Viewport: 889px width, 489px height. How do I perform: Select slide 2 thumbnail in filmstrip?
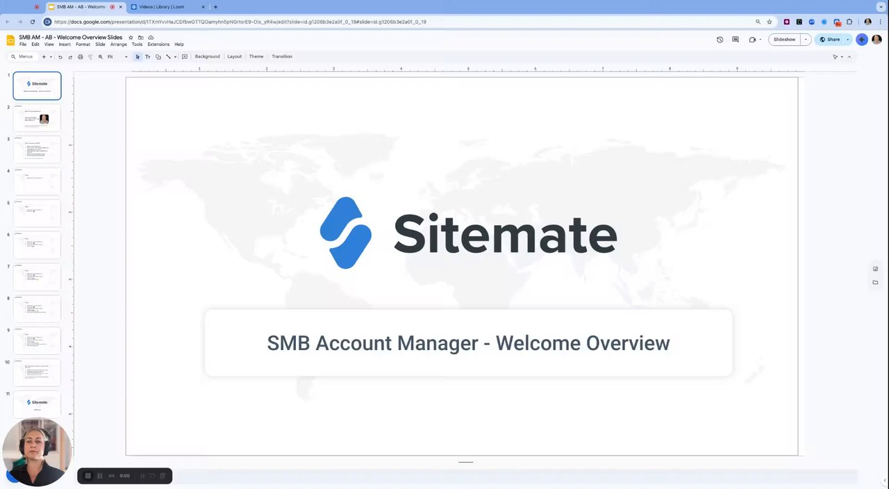click(x=37, y=118)
